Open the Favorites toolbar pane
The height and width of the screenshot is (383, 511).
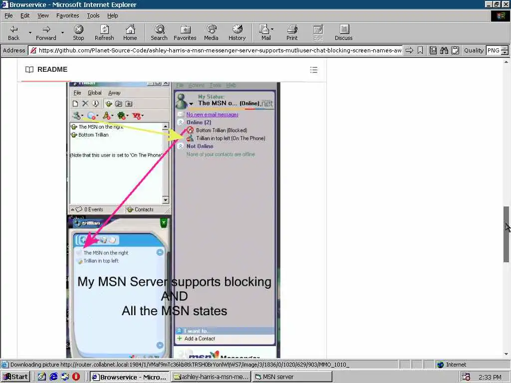click(x=185, y=32)
